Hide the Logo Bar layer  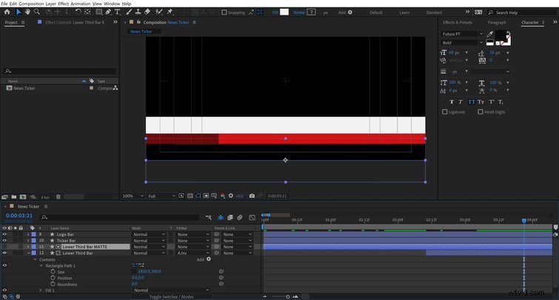pyautogui.click(x=4, y=234)
